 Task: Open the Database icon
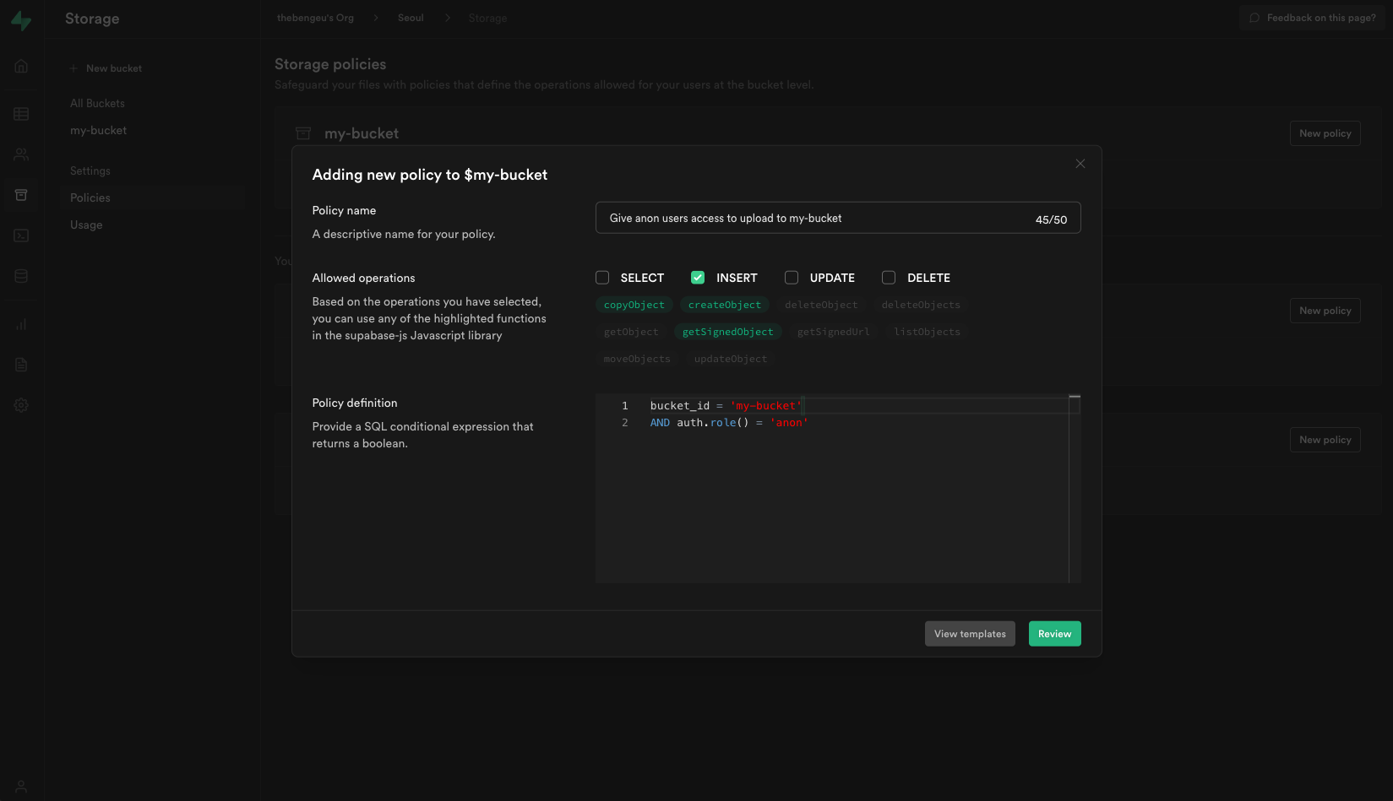point(20,275)
